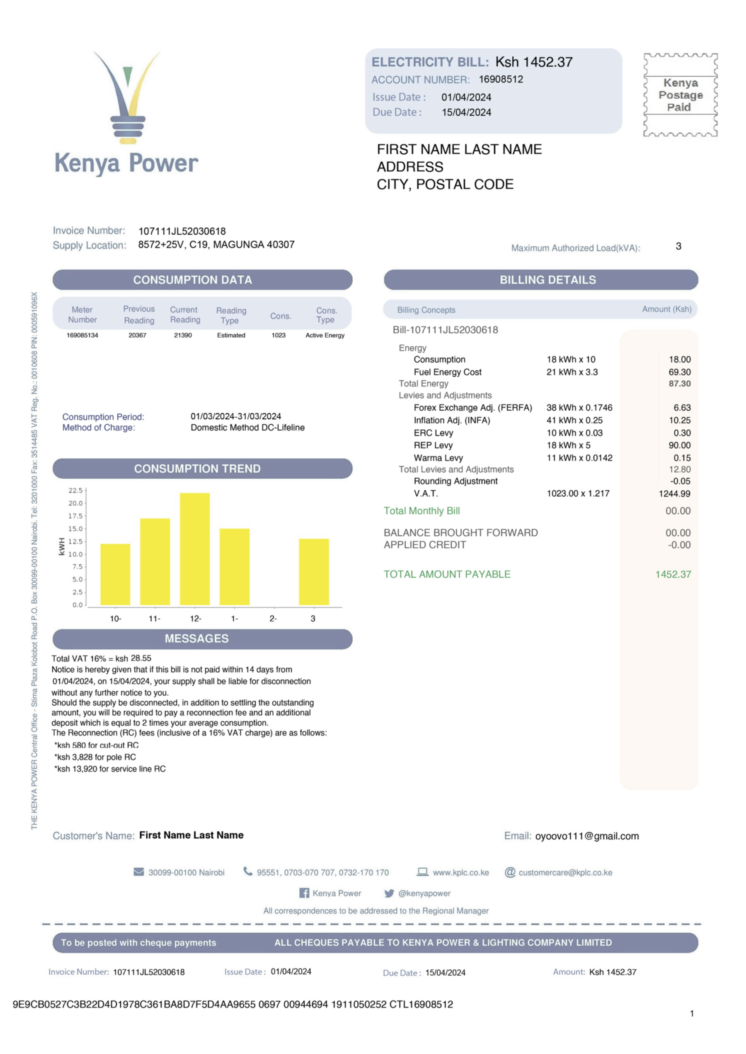Click the Twitter bird icon
746x1054 pixels.
(x=389, y=893)
